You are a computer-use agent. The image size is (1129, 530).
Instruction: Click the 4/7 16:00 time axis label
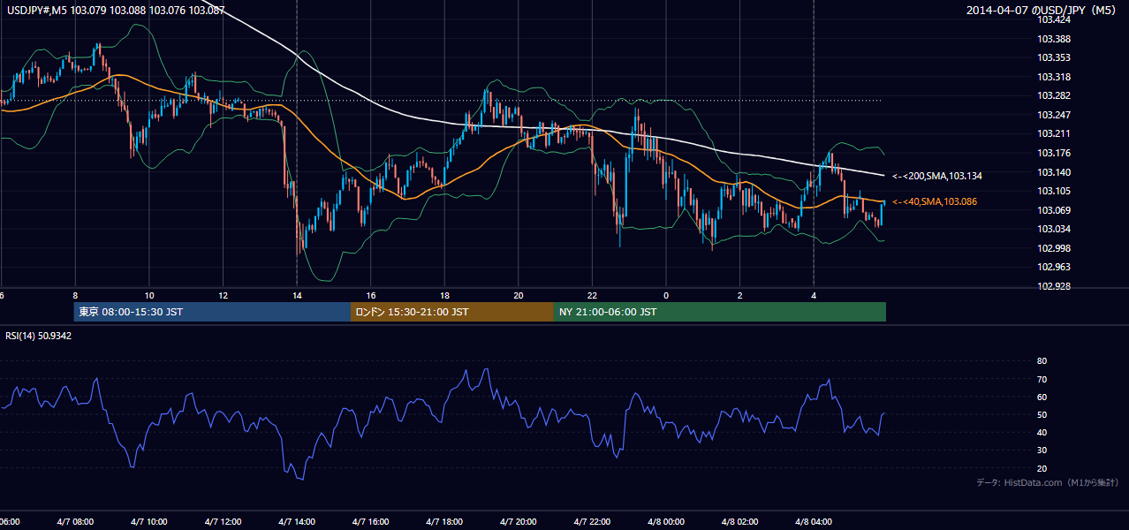[371, 522]
